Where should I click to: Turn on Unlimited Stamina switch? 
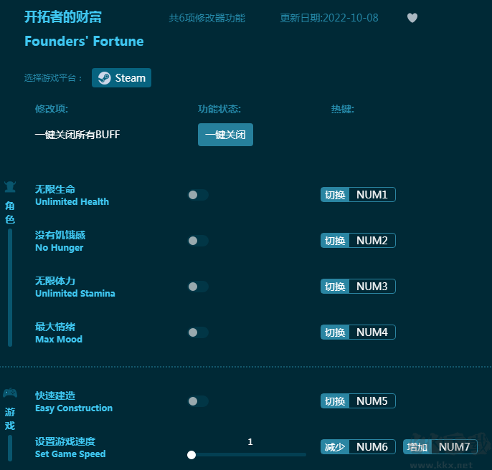197,287
